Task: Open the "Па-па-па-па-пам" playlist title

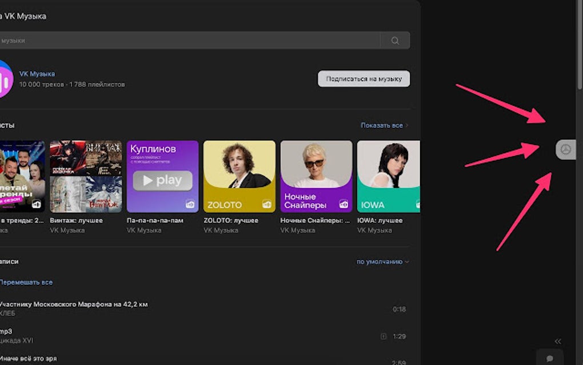Action: pyautogui.click(x=155, y=220)
